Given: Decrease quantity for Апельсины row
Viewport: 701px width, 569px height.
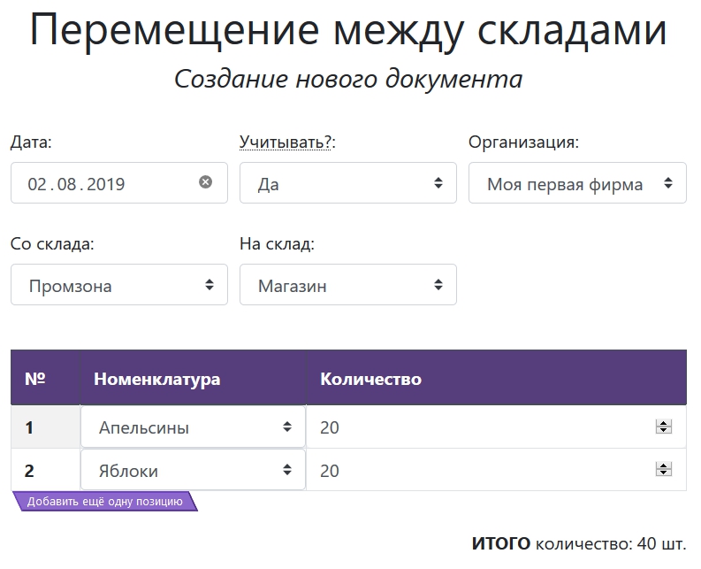Looking at the screenshot, I should coord(663,431).
